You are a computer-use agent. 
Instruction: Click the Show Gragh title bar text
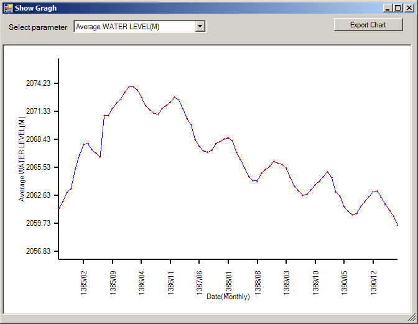[x=35, y=8]
